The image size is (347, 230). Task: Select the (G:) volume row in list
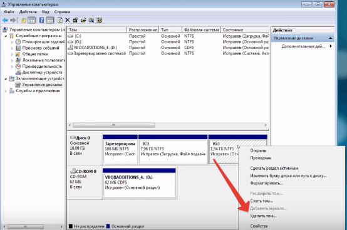pyautogui.click(x=168, y=41)
